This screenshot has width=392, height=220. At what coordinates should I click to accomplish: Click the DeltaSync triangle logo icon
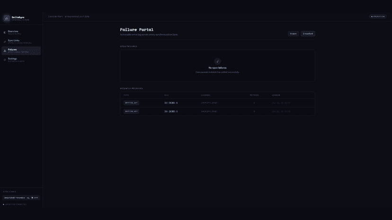tap(7, 18)
